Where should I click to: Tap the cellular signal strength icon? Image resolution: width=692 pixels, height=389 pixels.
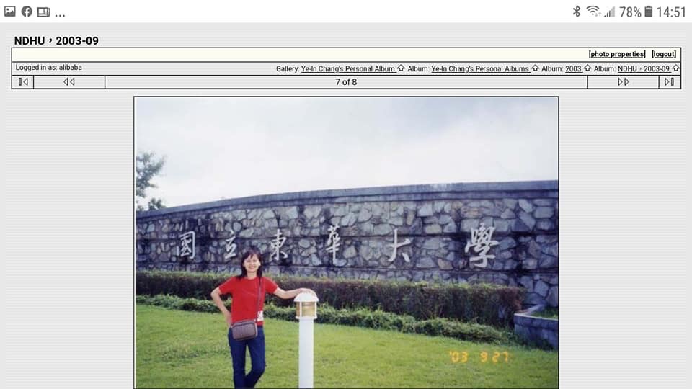pos(610,12)
